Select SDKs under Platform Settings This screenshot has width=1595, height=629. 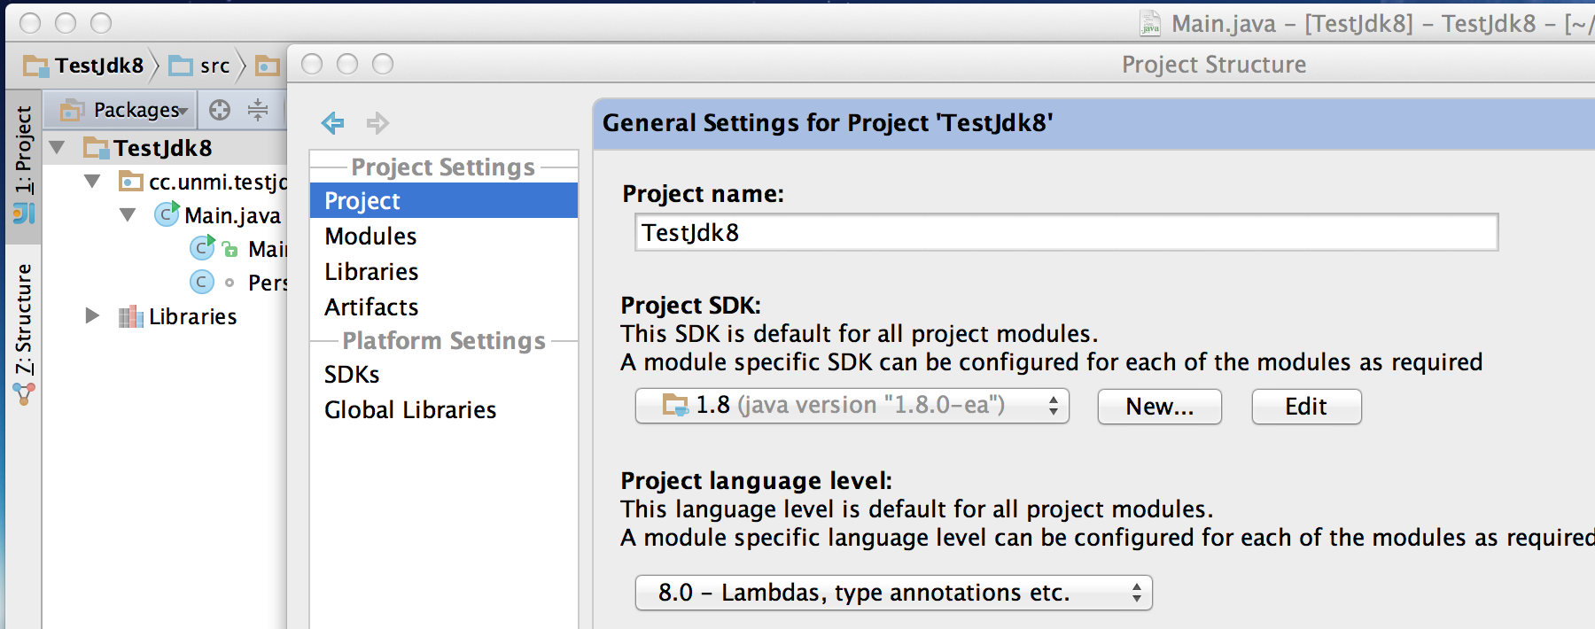[352, 375]
